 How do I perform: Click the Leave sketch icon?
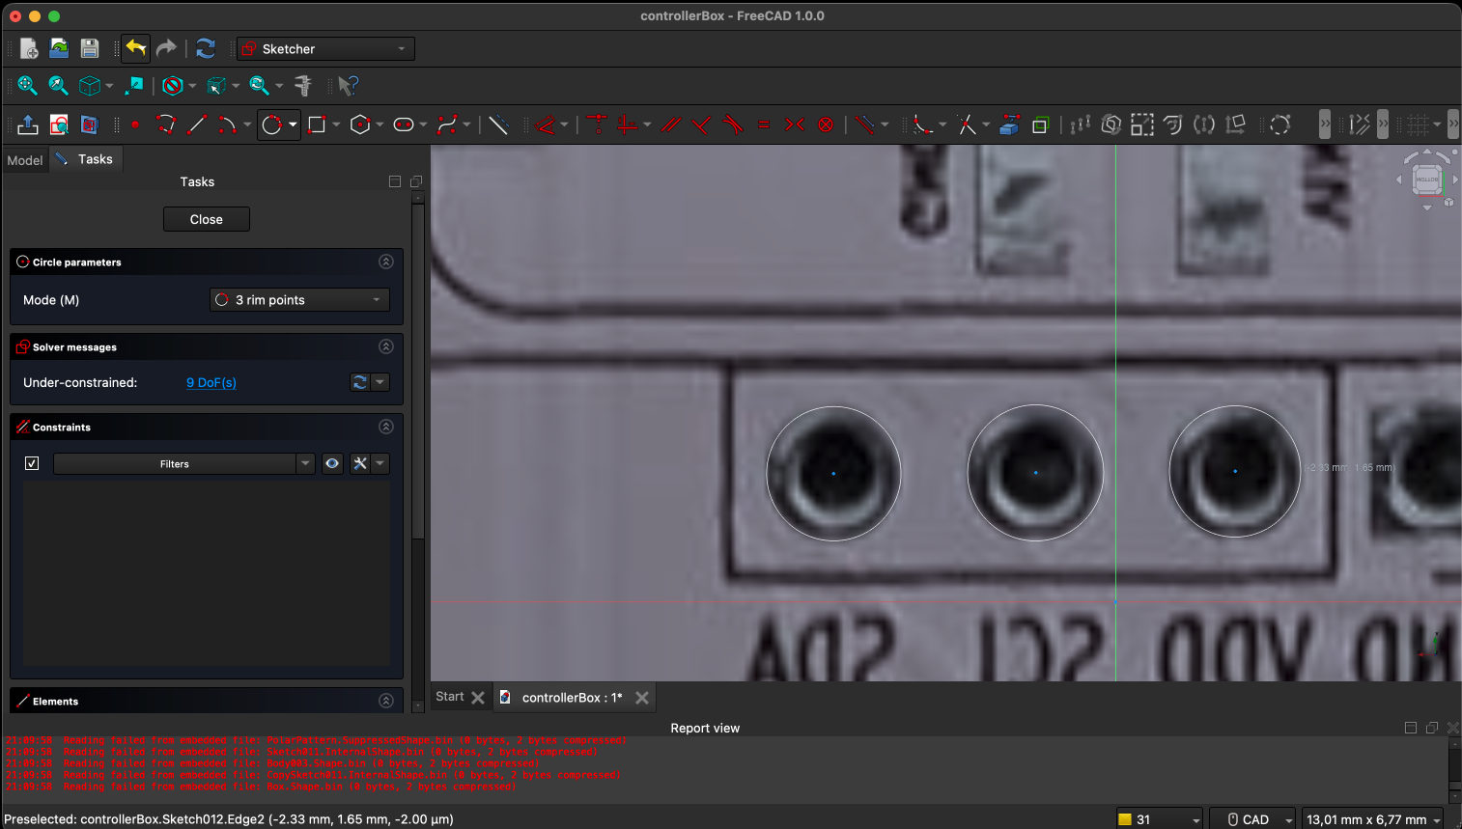[28, 124]
